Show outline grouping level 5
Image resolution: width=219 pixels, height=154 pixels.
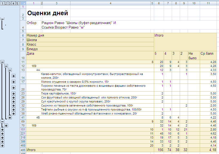[17, 3]
